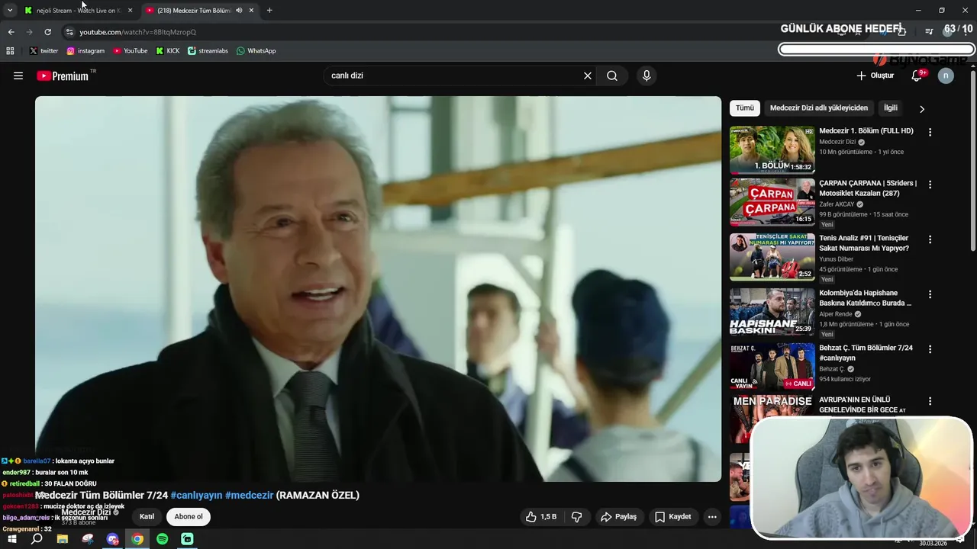
Task: Expand the Chrome tab search dropdown
Action: pos(10,11)
